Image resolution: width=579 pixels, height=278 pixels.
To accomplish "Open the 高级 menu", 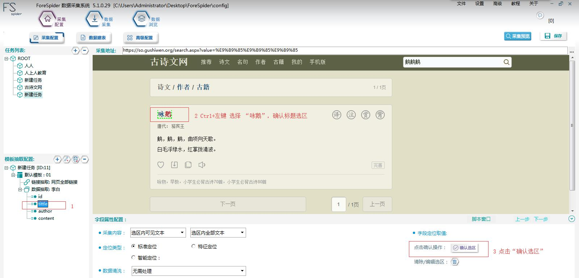I will (498, 4).
